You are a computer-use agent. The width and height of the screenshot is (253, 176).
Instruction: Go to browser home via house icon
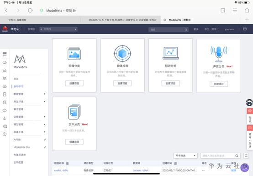click(x=247, y=10)
